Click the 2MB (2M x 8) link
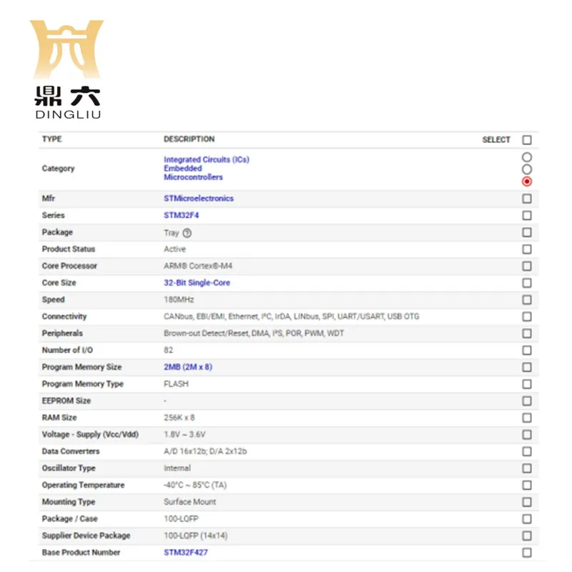Viewport: 572px width, 572px height. (188, 367)
